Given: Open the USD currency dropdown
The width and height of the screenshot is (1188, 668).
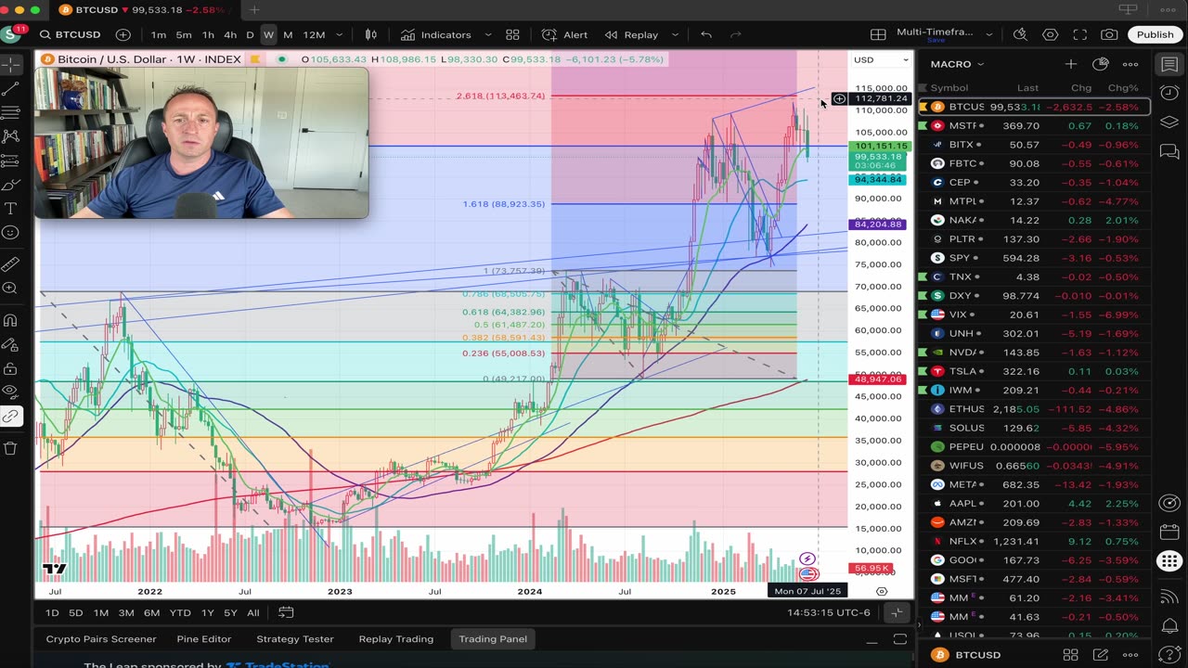Looking at the screenshot, I should [881, 59].
